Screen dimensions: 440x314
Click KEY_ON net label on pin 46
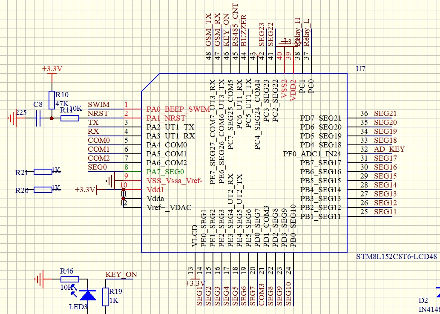tap(226, 29)
